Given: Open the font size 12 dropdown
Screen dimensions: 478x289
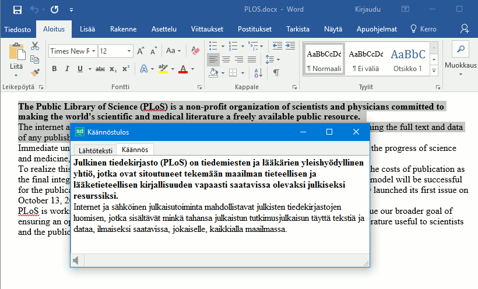Looking at the screenshot, I should (x=129, y=51).
